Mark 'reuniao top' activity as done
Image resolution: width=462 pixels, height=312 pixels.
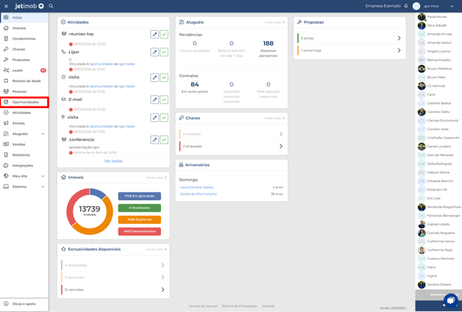pyautogui.click(x=164, y=35)
